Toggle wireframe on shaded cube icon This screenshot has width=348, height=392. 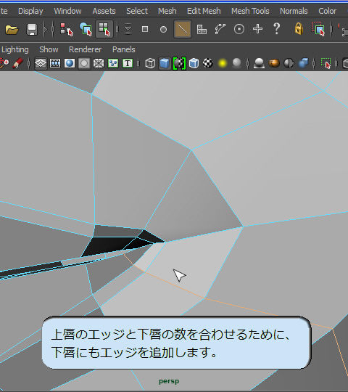(x=194, y=63)
